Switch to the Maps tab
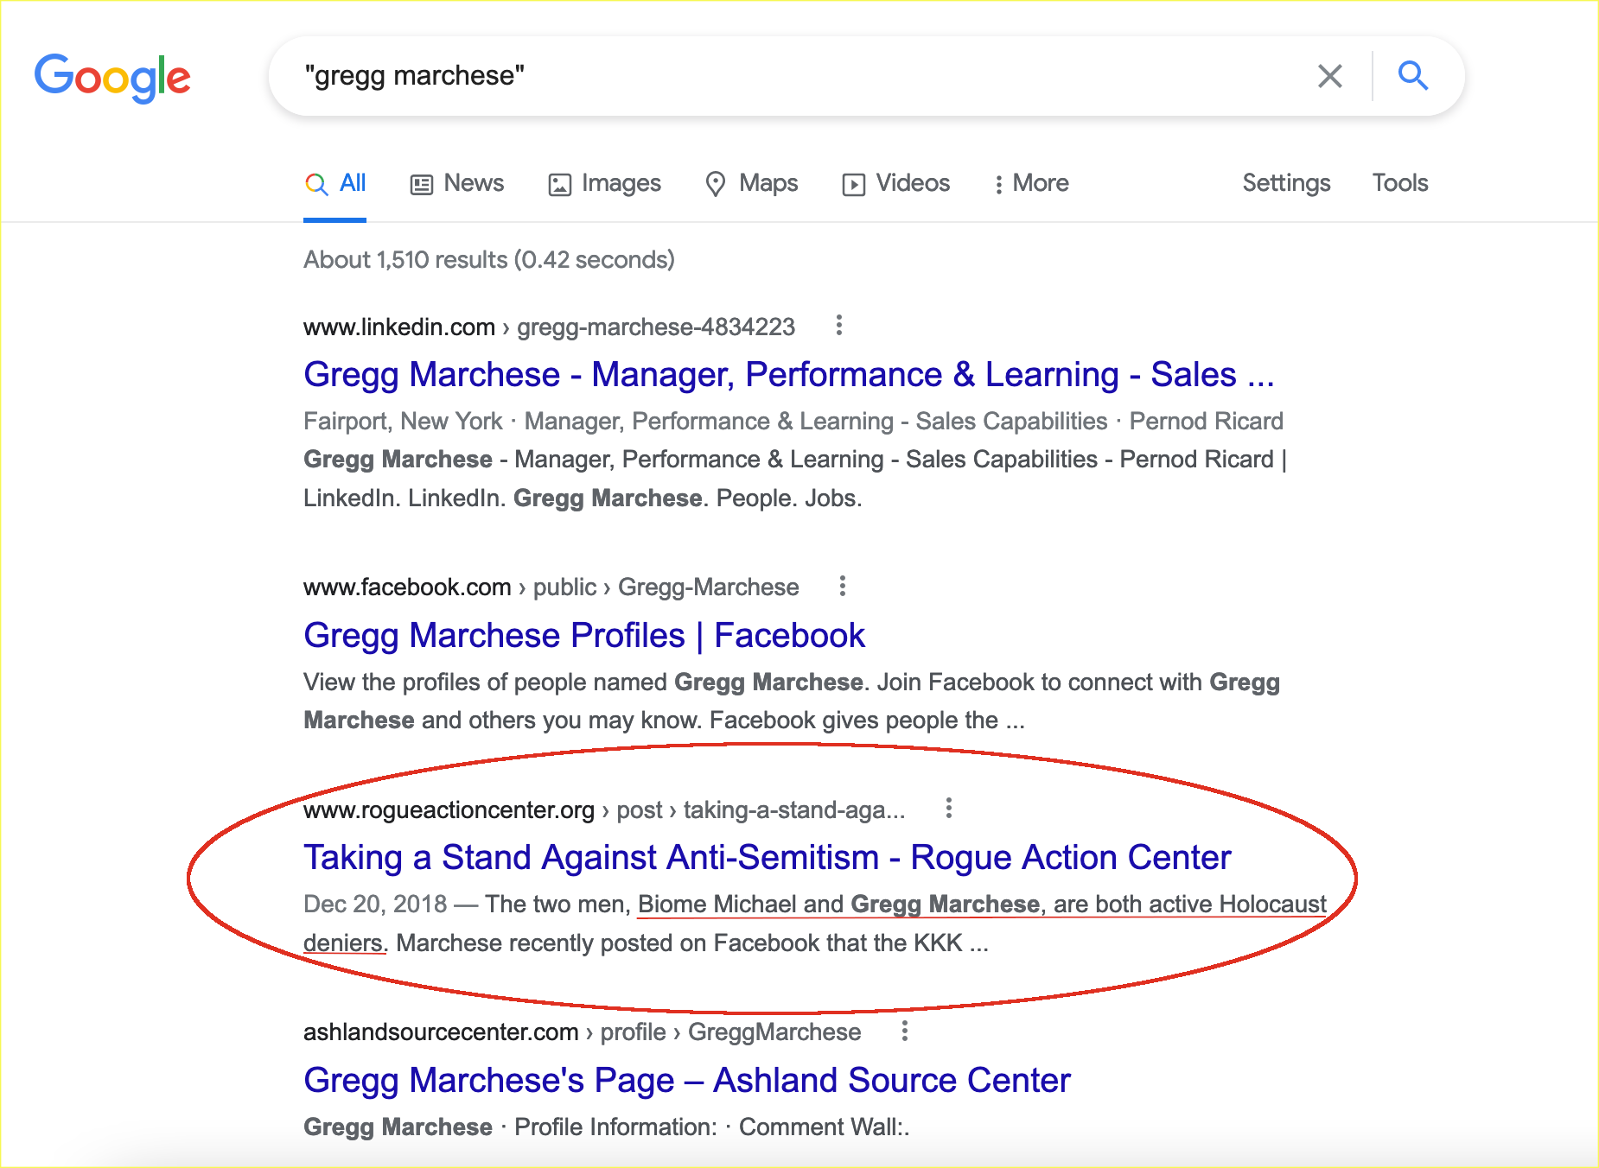Viewport: 1599px width, 1168px height. coord(752,183)
